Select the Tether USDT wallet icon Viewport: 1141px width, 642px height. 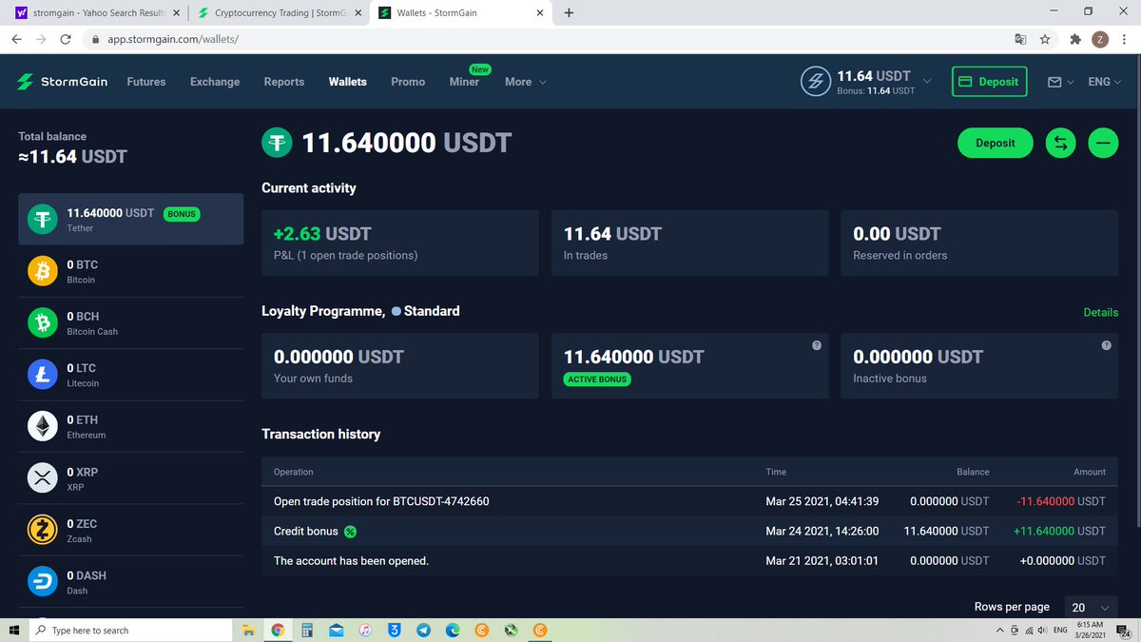[x=42, y=219]
